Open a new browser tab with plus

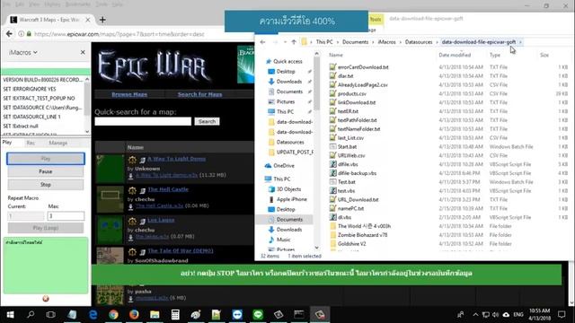[x=102, y=20]
